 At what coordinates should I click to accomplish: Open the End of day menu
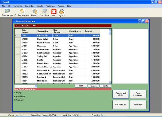coord(29,6)
